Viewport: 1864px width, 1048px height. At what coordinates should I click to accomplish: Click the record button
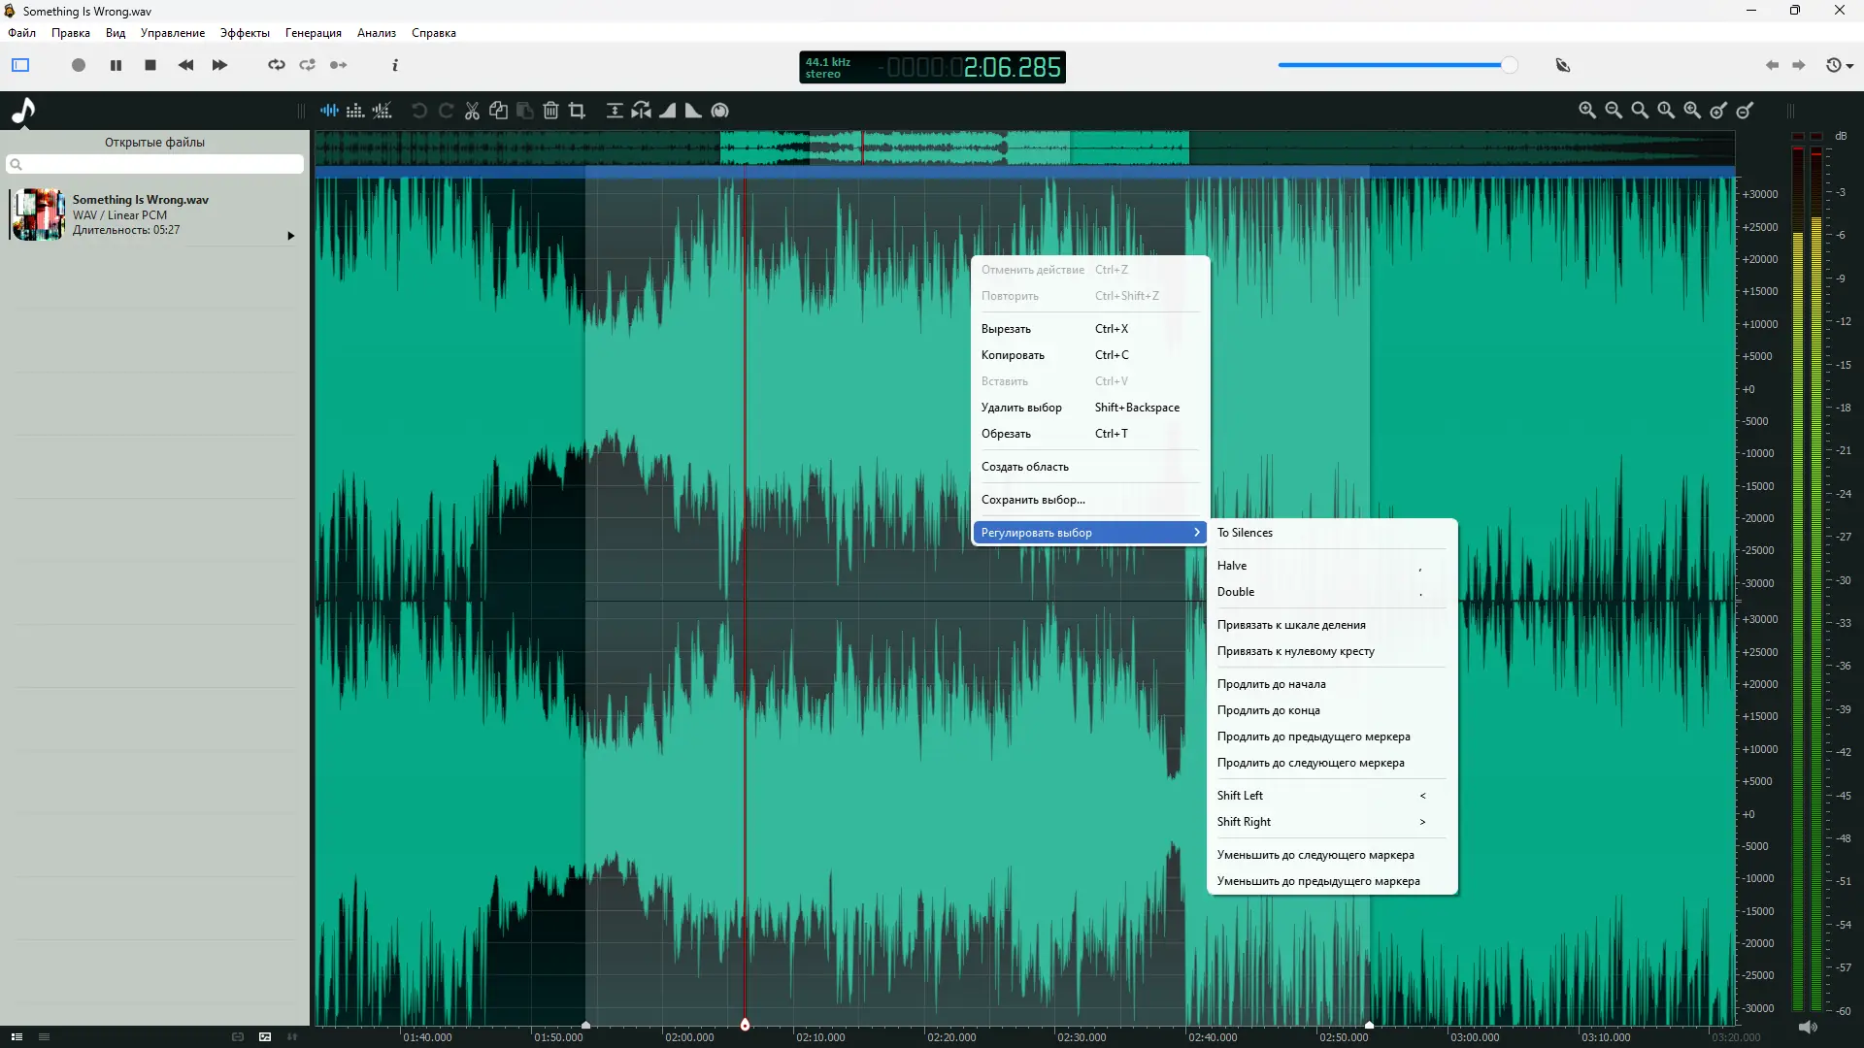pyautogui.click(x=79, y=65)
